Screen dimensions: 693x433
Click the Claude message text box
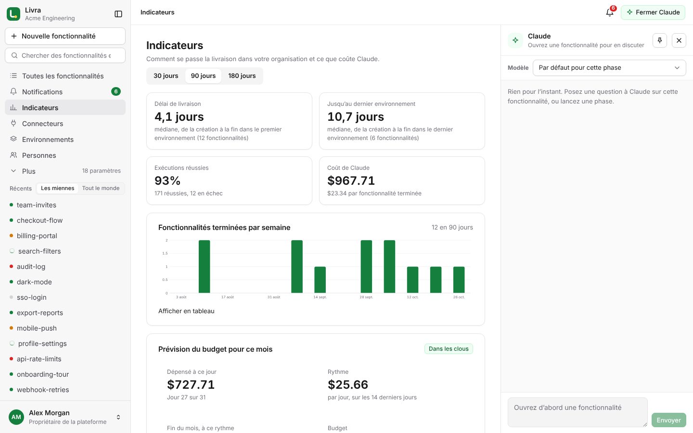[x=577, y=412]
